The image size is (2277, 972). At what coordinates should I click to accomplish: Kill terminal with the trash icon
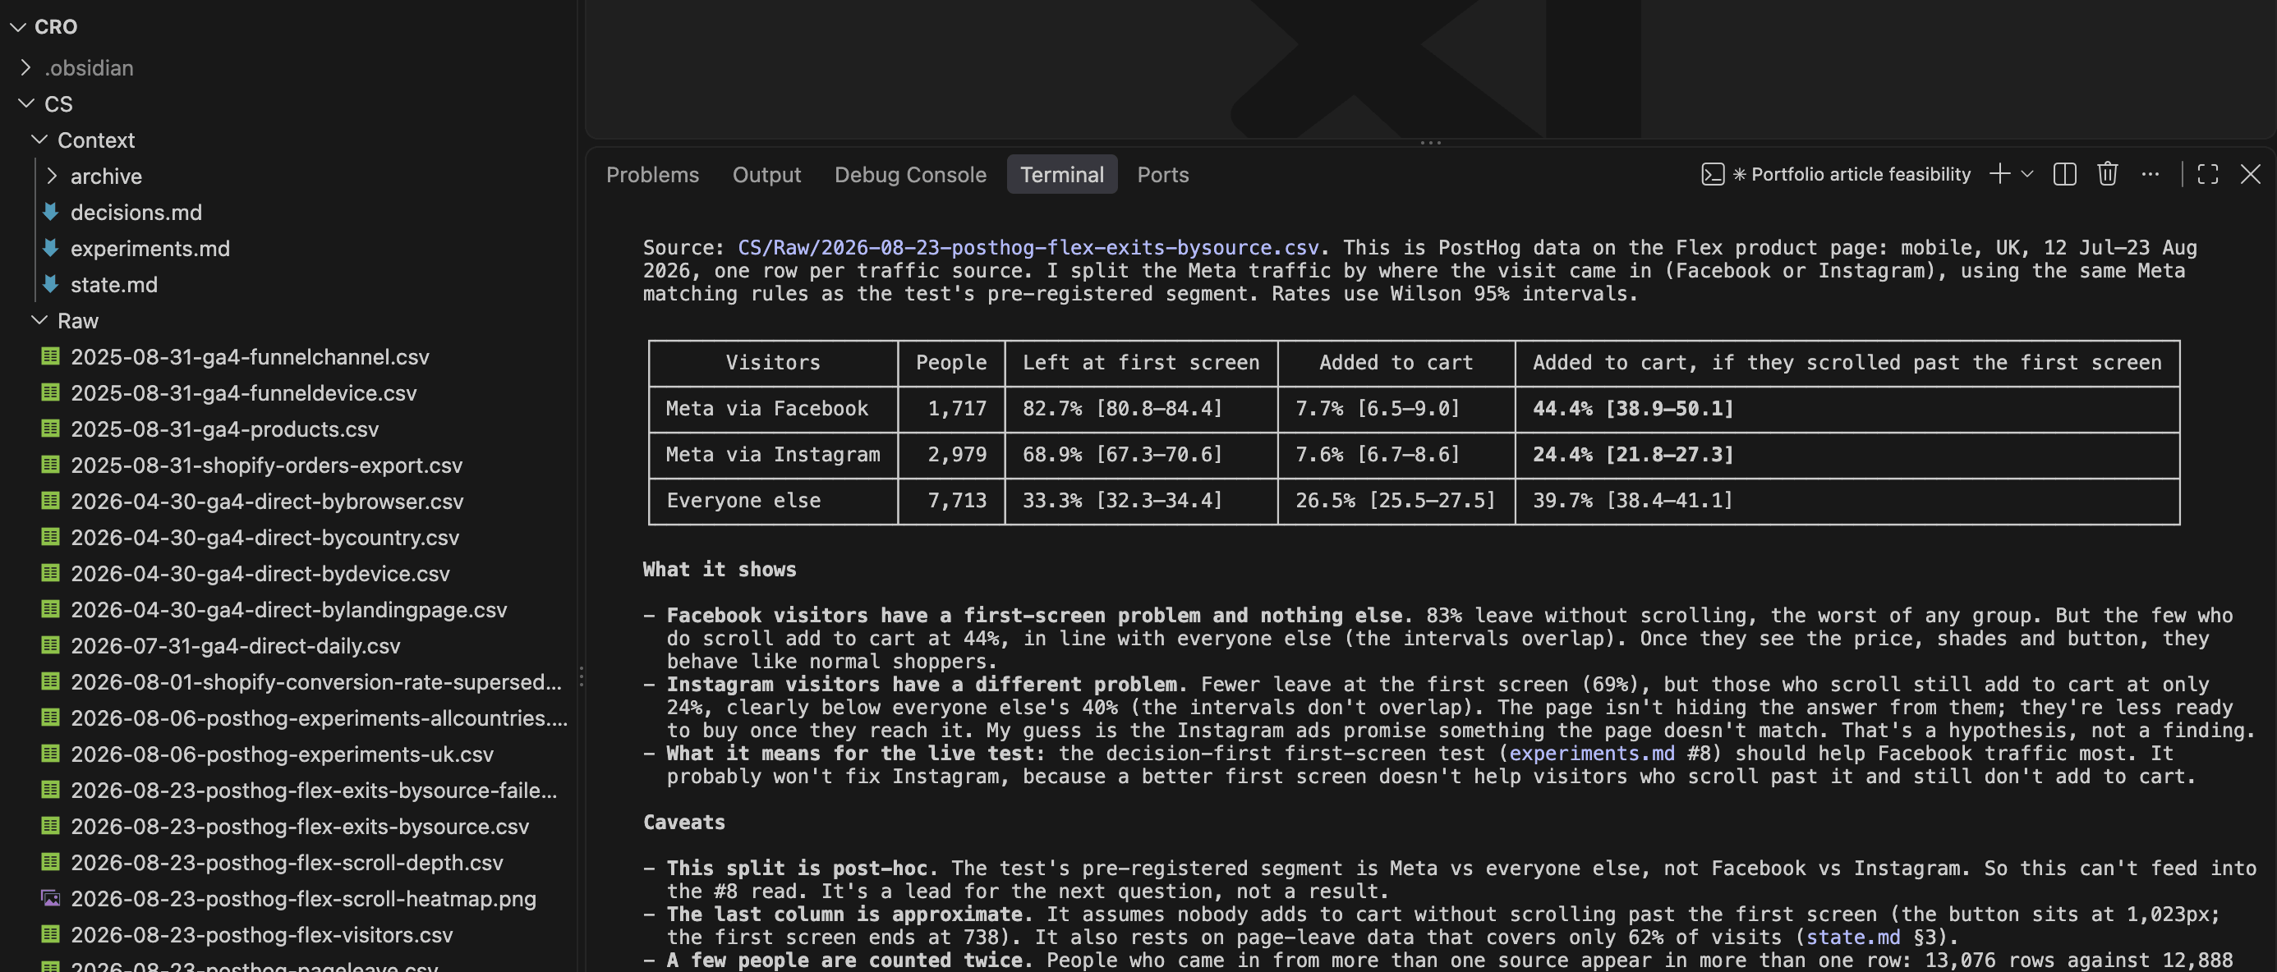click(x=2107, y=174)
